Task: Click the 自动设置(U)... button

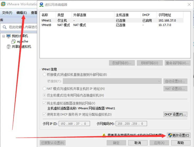Action: point(175,81)
